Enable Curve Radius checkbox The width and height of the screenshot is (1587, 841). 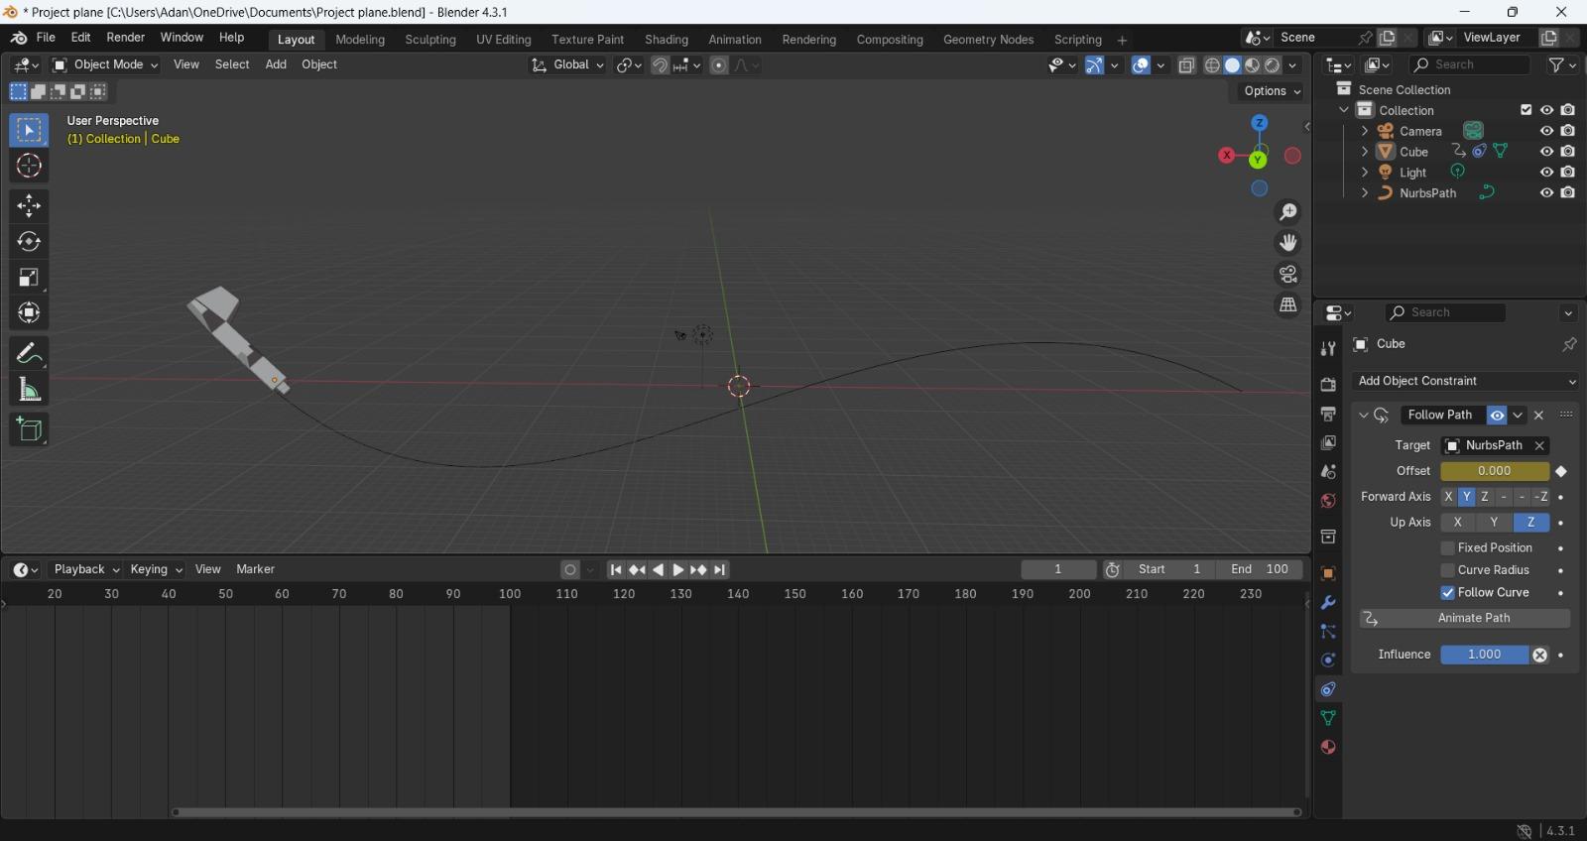(x=1447, y=570)
